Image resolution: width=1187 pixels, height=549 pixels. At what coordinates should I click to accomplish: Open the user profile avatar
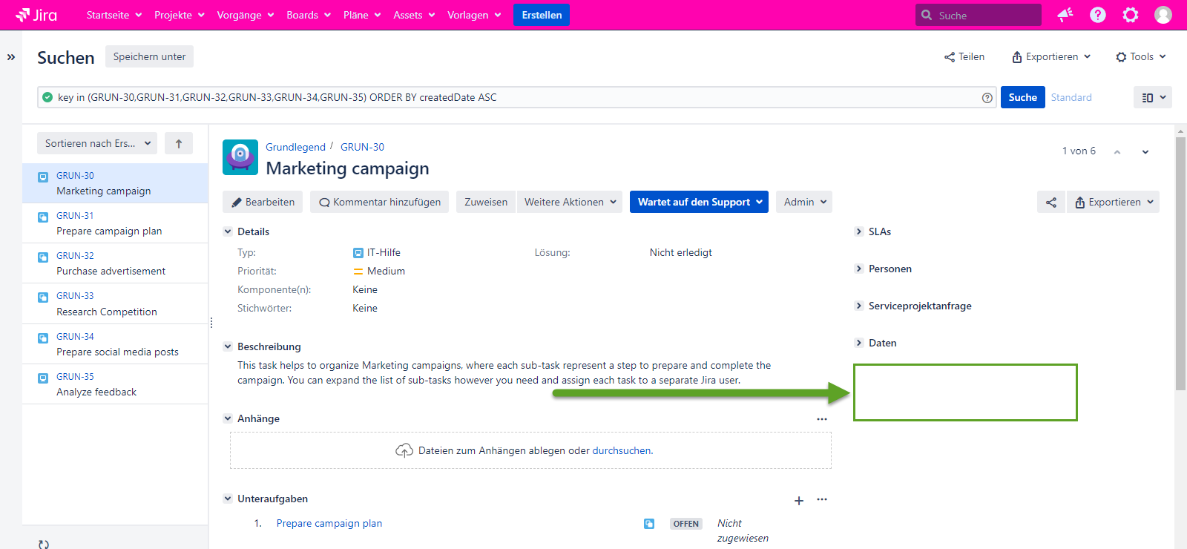1163,15
